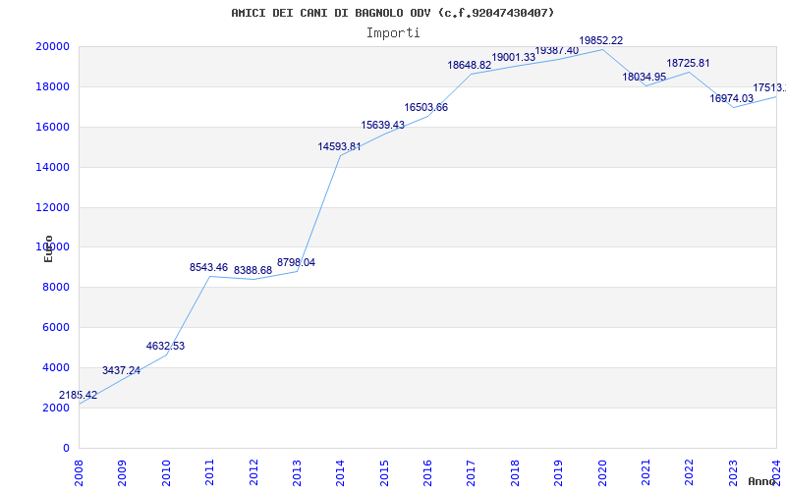Select data label 18034.95
Image resolution: width=786 pixels, height=491 pixels.
coord(645,78)
